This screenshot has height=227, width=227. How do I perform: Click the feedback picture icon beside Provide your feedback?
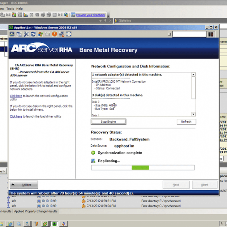point(73,15)
